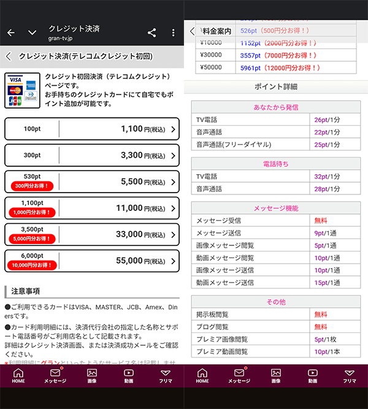Open 画像 icon in the right screen nav
This screenshot has height=409, width=368.
pyautogui.click(x=276, y=376)
